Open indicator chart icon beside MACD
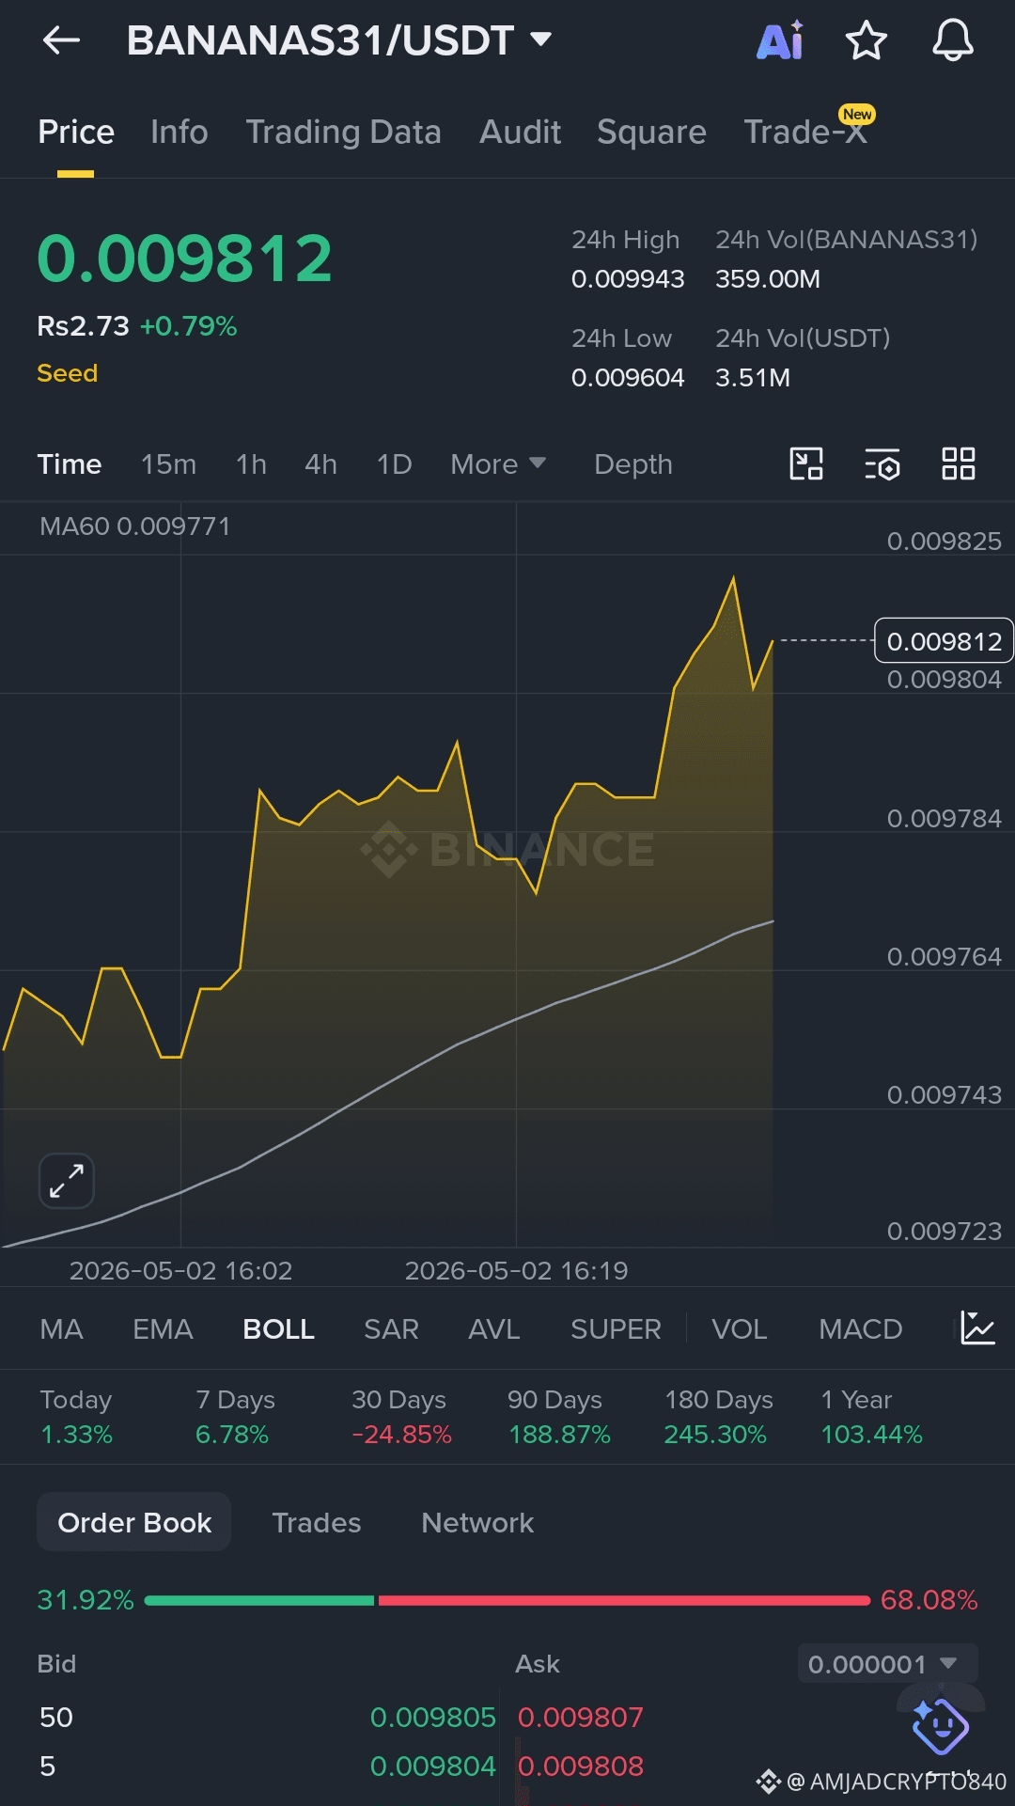This screenshot has height=1806, width=1015. coord(977,1328)
